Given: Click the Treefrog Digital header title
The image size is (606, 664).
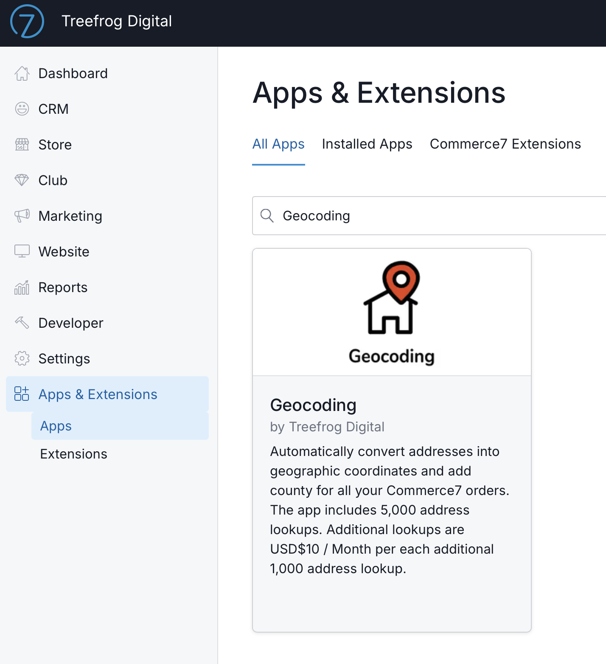Looking at the screenshot, I should pos(117,21).
